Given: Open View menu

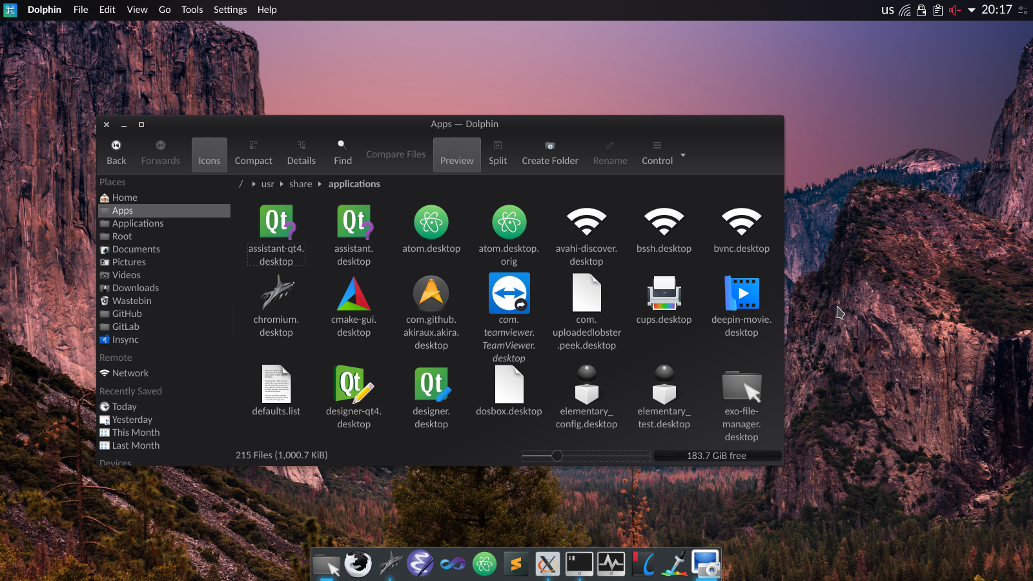Looking at the screenshot, I should tap(137, 10).
